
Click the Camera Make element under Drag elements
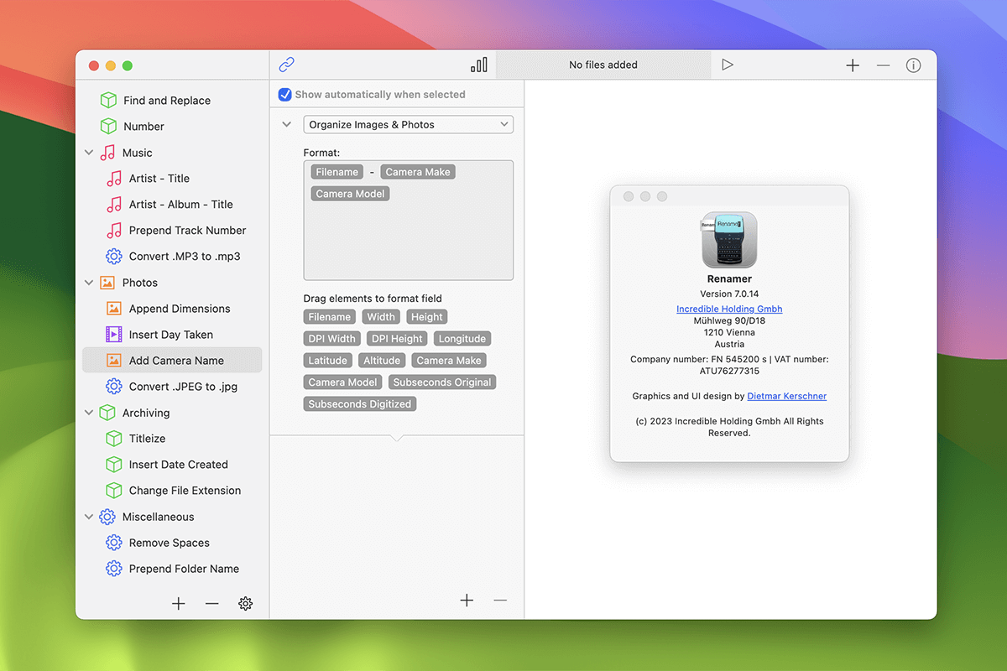(449, 361)
